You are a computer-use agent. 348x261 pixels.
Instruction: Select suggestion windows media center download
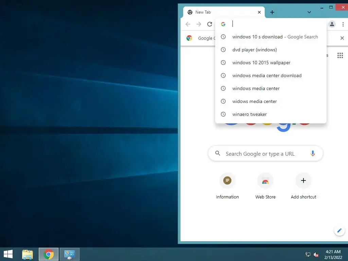coord(271,75)
